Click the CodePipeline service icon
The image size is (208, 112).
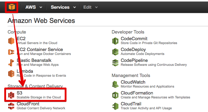(x=115, y=63)
